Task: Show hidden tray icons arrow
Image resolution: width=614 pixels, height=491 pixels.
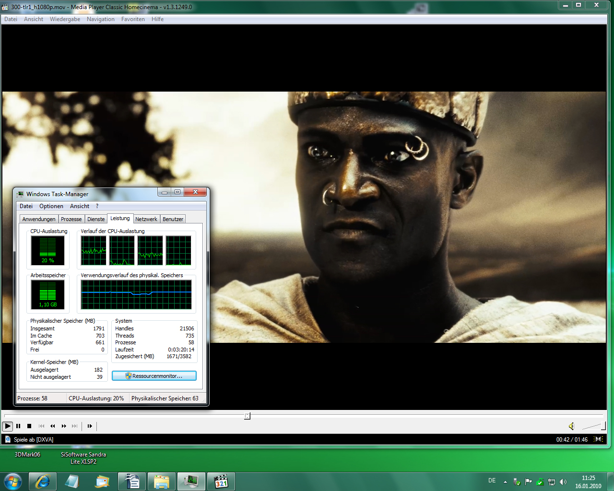Action: pyautogui.click(x=505, y=481)
